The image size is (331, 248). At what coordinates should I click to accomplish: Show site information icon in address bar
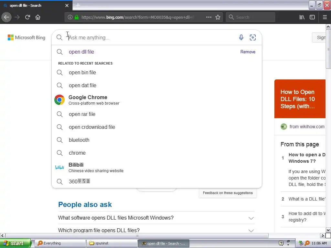coord(70,17)
